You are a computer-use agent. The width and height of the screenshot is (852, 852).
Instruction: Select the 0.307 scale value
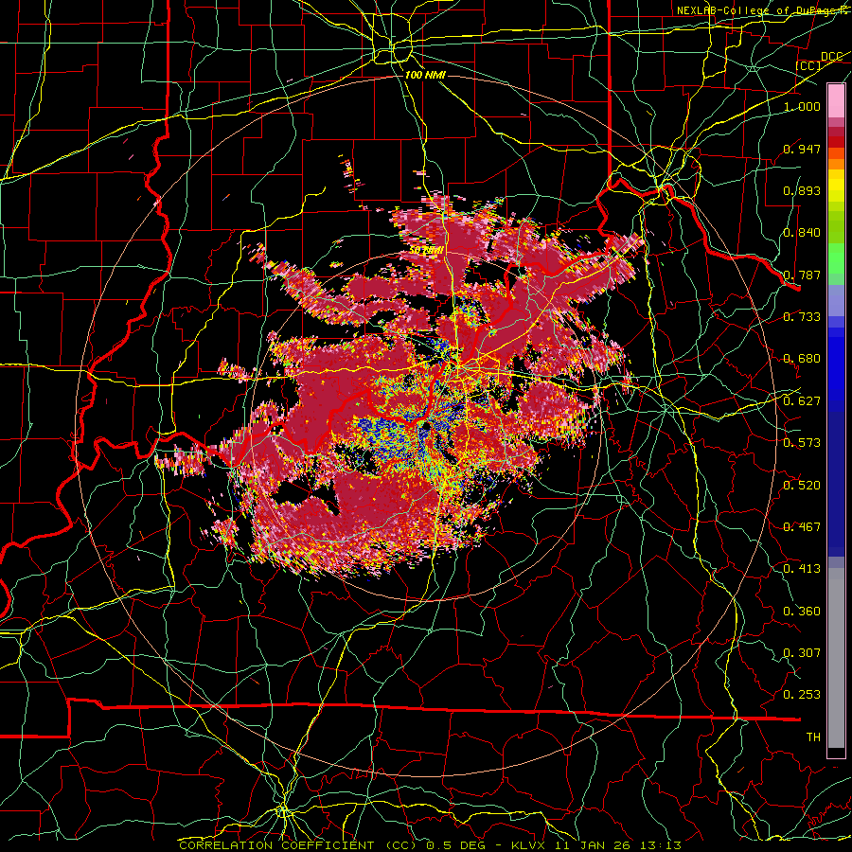click(x=802, y=653)
